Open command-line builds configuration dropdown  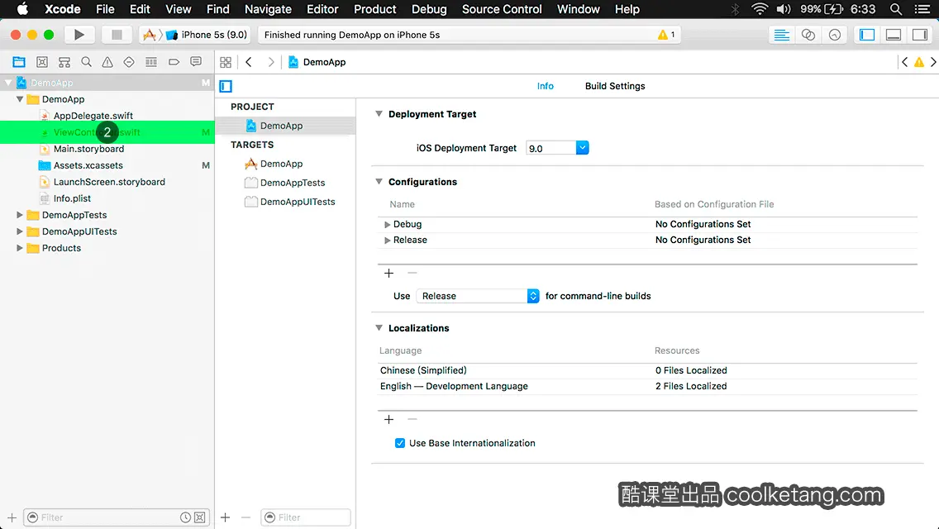pos(478,296)
